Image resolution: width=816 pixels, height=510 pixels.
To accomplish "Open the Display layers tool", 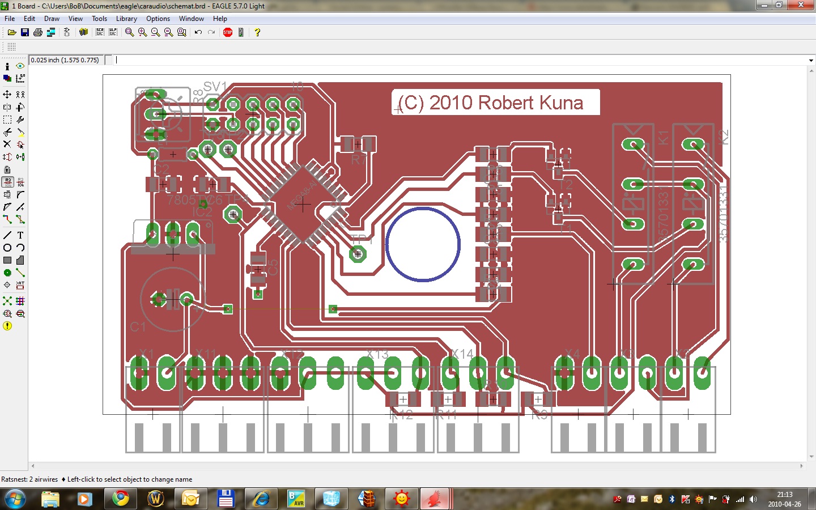I will pyautogui.click(x=7, y=78).
